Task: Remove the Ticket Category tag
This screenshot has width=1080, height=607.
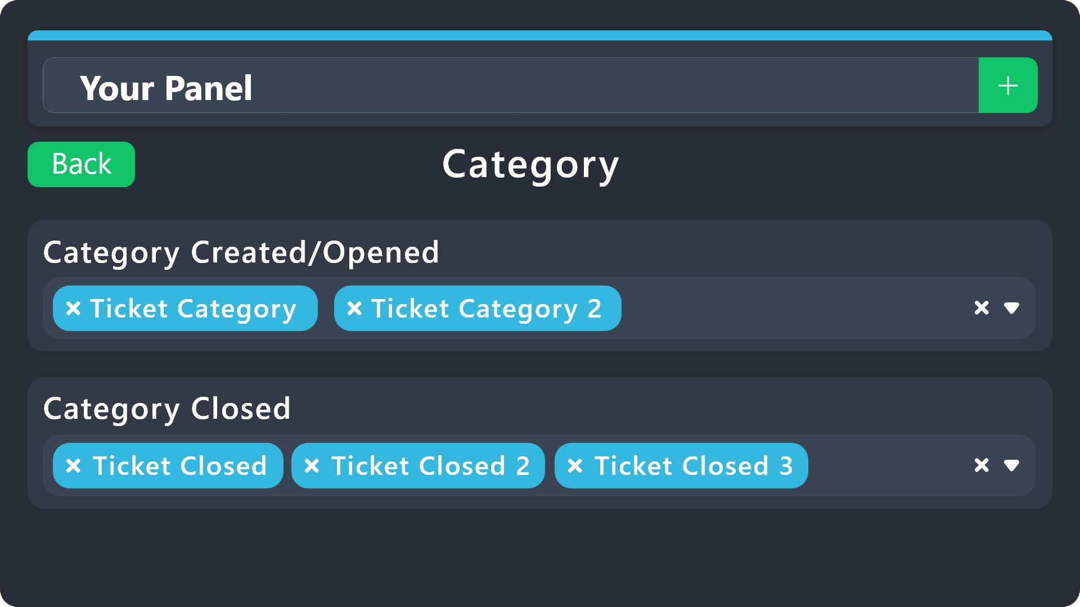Action: (x=73, y=308)
